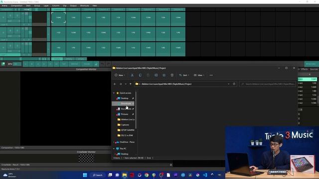Switch to the Sources tab

pyautogui.click(x=314, y=69)
